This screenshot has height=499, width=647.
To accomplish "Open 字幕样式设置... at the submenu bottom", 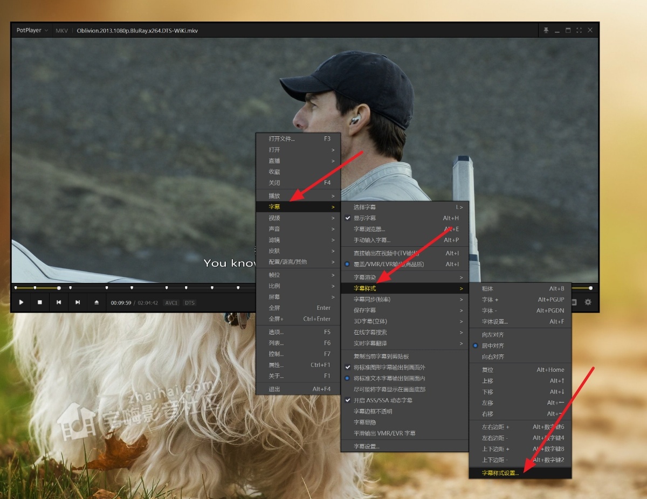I will click(520, 473).
